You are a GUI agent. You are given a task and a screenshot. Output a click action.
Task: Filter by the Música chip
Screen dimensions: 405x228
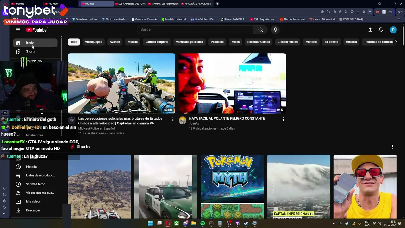coord(133,42)
